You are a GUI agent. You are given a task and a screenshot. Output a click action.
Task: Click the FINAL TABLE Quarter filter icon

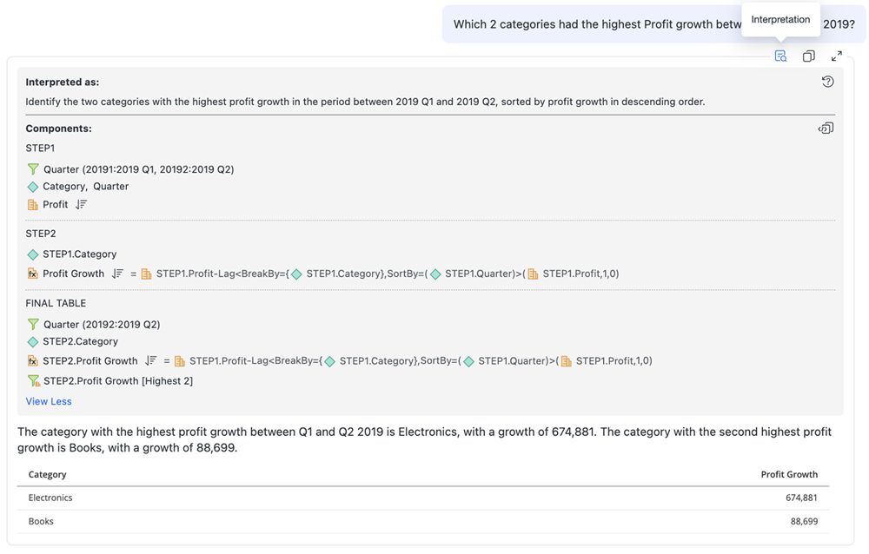click(33, 325)
